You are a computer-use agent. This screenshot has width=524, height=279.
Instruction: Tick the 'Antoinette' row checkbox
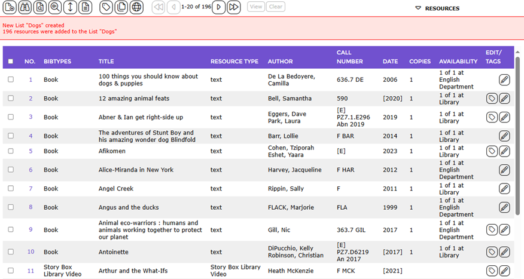11,252
